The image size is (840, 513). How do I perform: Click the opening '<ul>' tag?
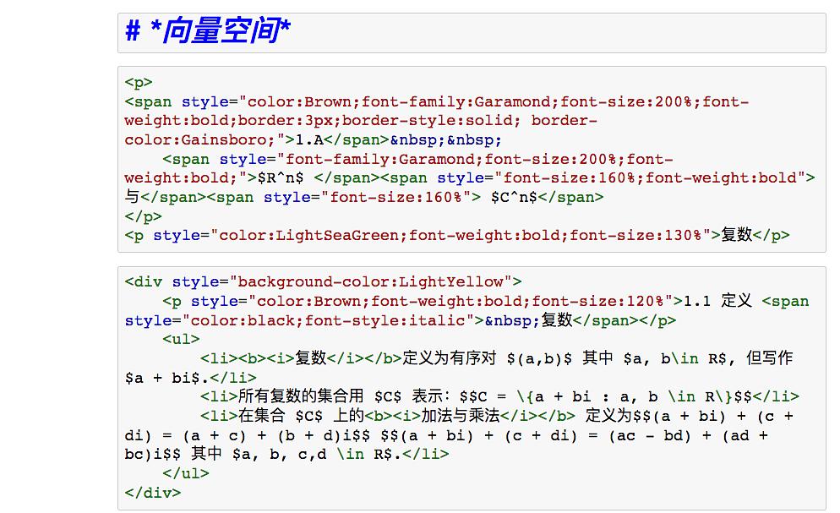[x=182, y=340]
